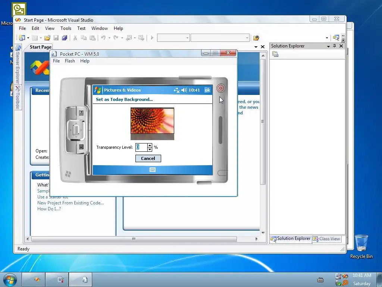Open the Add New Item dropdown arrow
This screenshot has height=287, width=382.
[41, 38]
